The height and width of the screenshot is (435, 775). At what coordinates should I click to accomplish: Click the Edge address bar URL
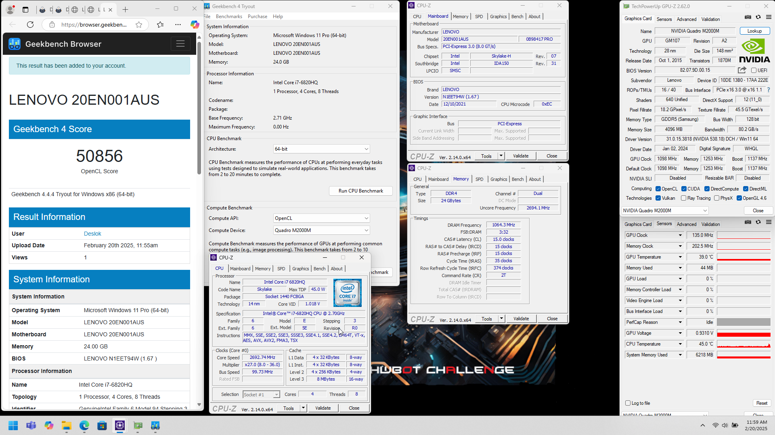pyautogui.click(x=94, y=25)
